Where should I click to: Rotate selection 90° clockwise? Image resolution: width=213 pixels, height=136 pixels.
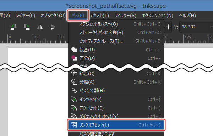click(x=27, y=27)
